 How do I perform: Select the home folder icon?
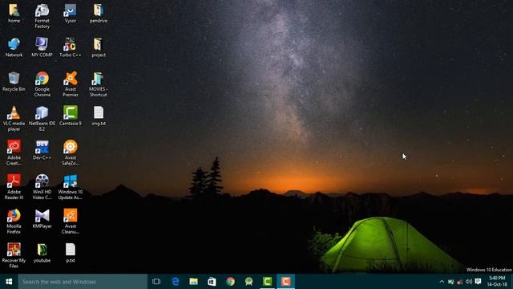point(14,14)
